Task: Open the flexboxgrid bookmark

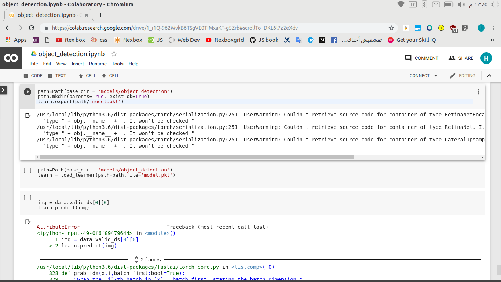Action: [x=225, y=40]
